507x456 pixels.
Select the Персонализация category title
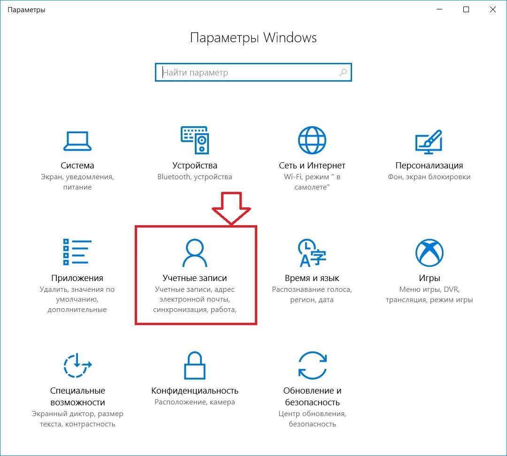[429, 166]
